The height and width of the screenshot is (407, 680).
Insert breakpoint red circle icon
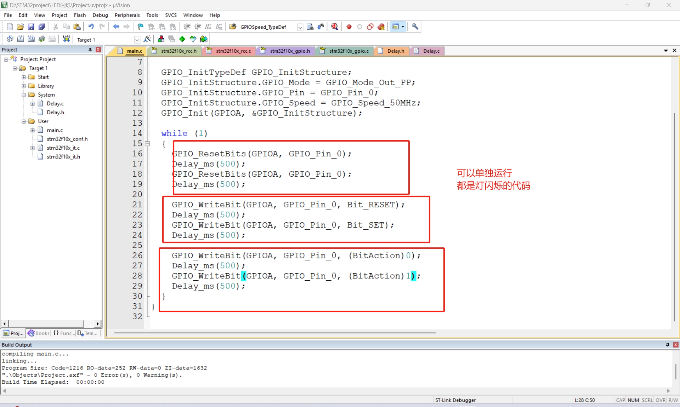(349, 27)
